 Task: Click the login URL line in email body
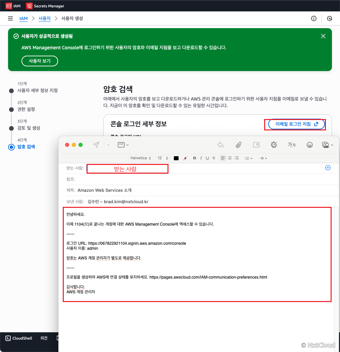coord(126,243)
